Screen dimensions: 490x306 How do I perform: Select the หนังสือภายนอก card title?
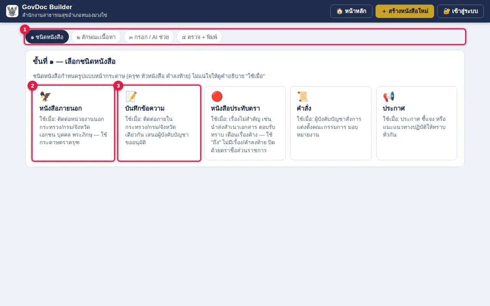pos(60,108)
